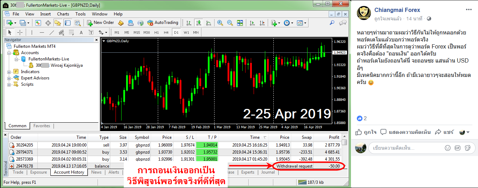This screenshot has width=478, height=188.
Task: Open the Charts menu
Action: (x=63, y=14)
